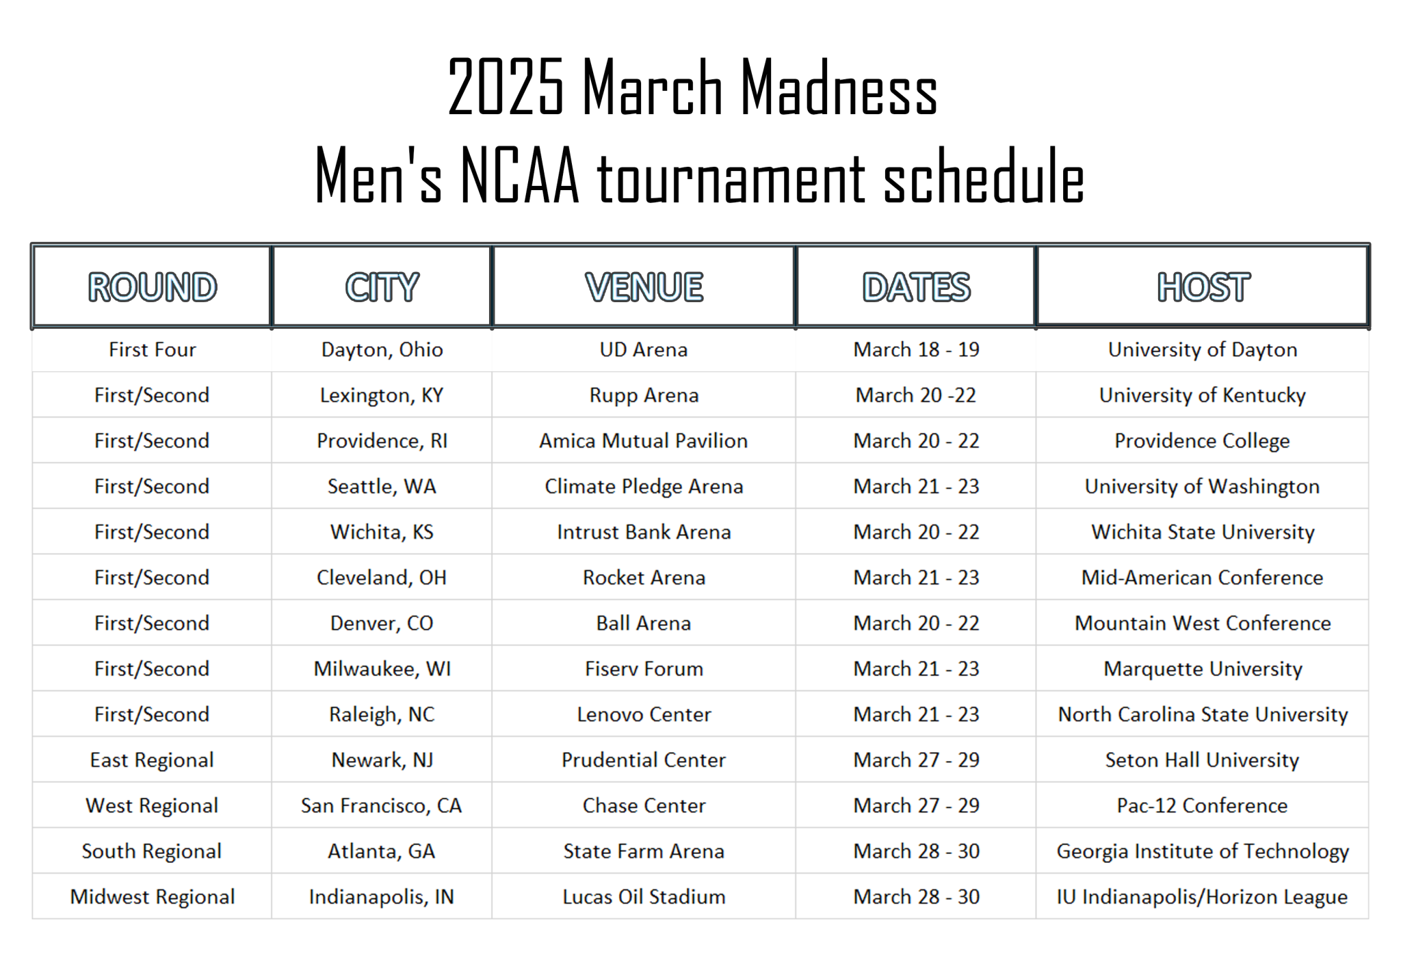The width and height of the screenshot is (1401, 977).
Task: Click the Climate Pledge Arena cell
Action: tap(644, 486)
